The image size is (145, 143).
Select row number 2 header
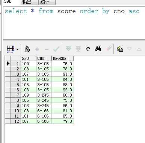coord(15,69)
